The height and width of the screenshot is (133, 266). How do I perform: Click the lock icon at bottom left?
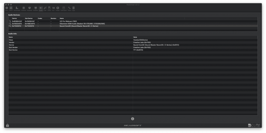7,125
